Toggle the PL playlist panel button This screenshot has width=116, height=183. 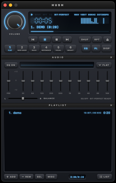pos(96,48)
